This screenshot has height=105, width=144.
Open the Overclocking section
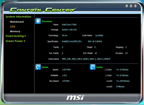click(x=15, y=36)
